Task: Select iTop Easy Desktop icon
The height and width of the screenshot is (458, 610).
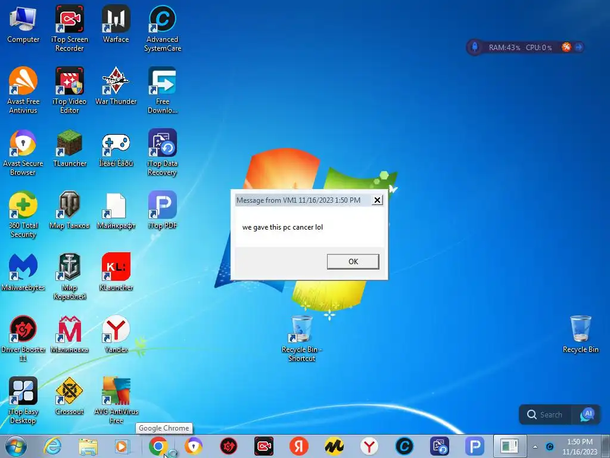Action: [23, 400]
